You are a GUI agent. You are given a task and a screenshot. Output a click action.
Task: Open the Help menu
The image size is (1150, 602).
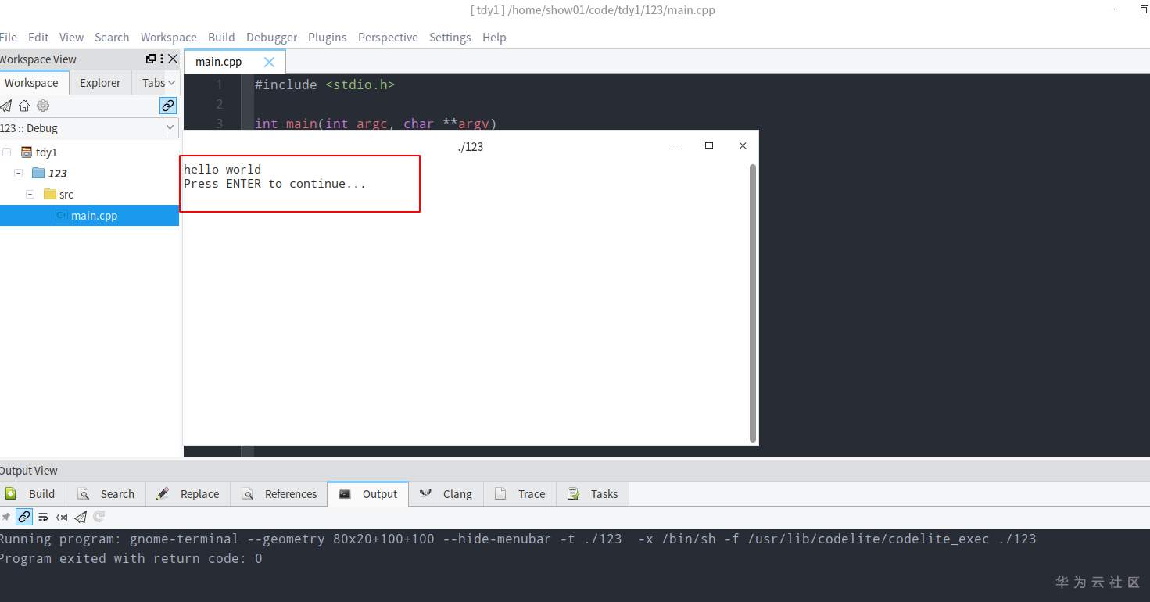point(494,37)
